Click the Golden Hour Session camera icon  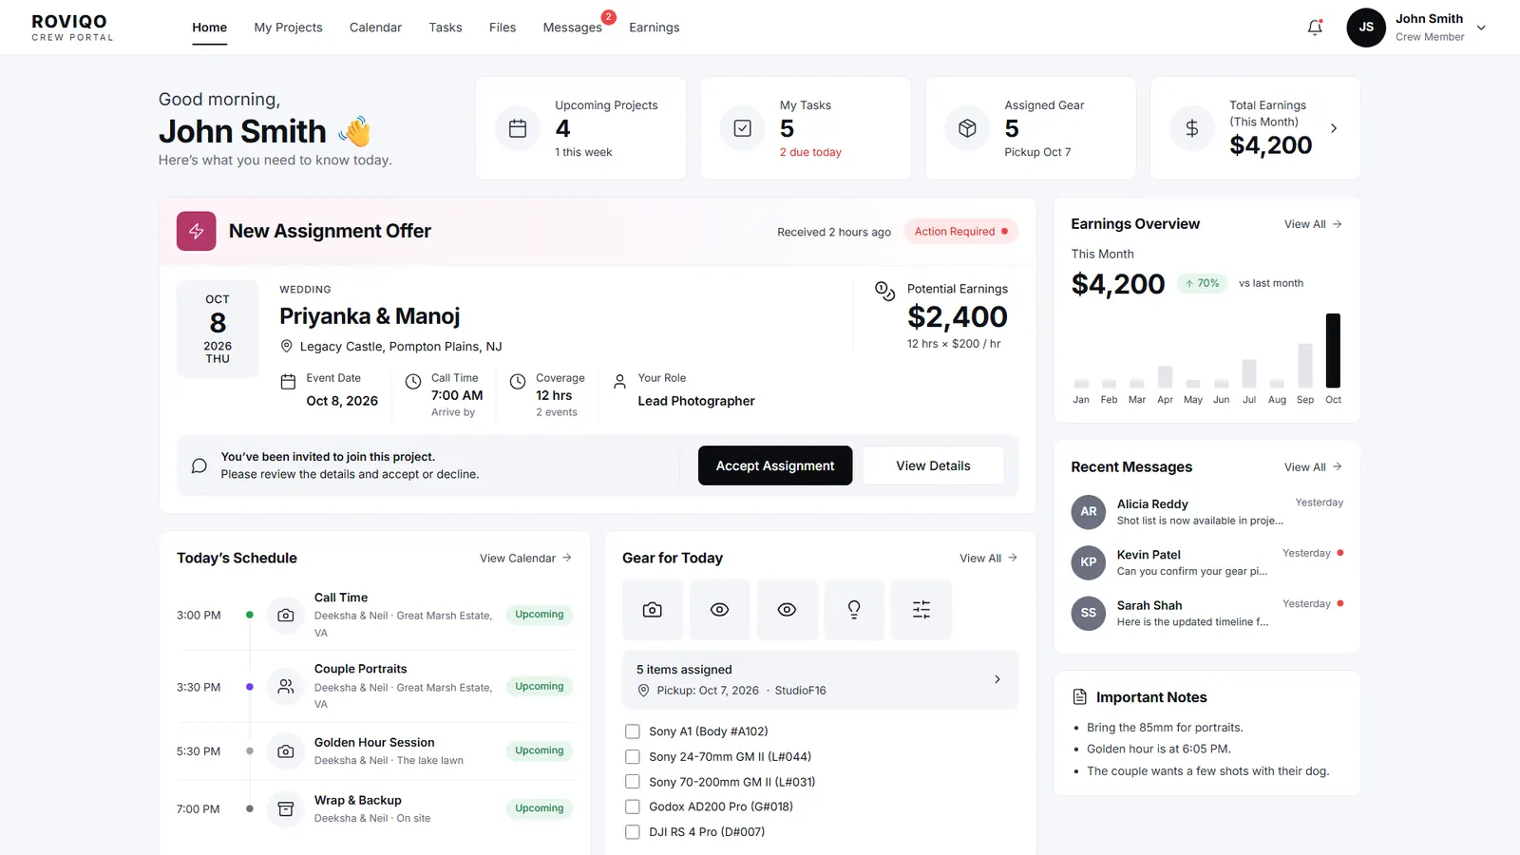pyautogui.click(x=285, y=751)
